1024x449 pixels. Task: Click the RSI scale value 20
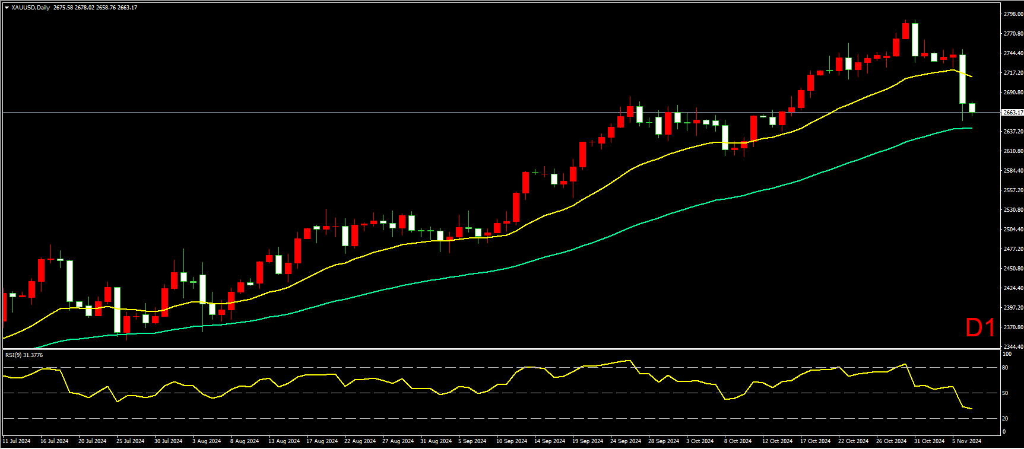[x=1005, y=419]
